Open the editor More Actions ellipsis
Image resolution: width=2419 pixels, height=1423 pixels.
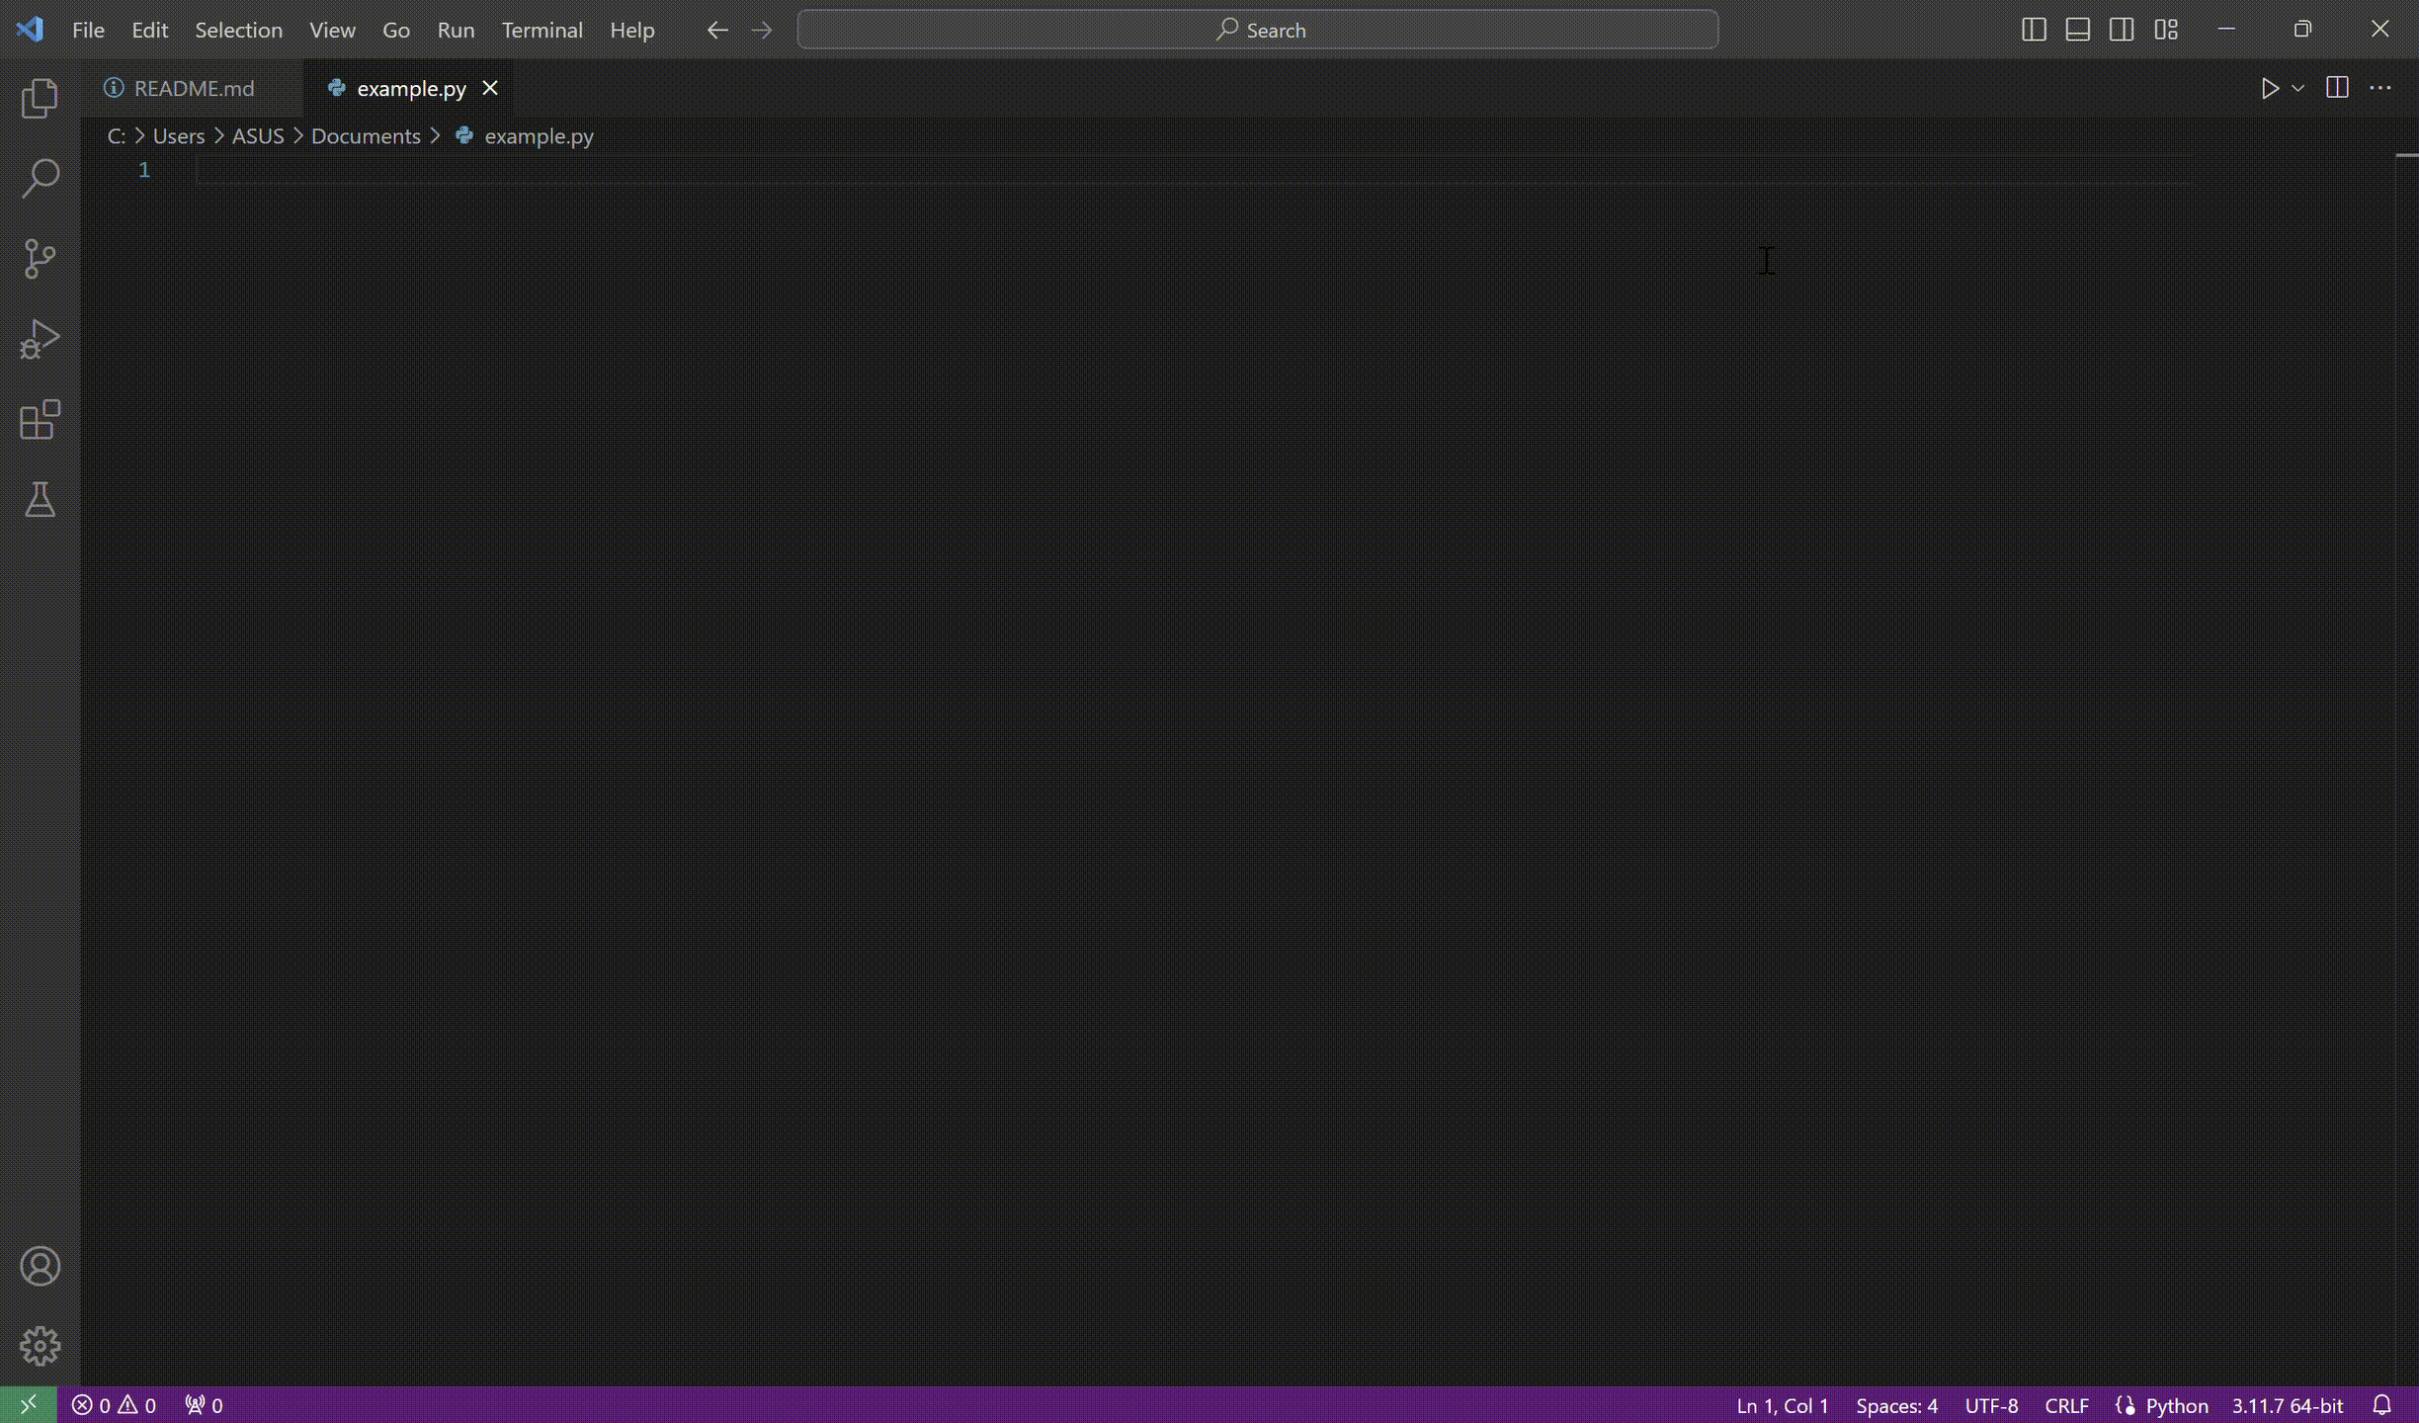(x=2380, y=89)
